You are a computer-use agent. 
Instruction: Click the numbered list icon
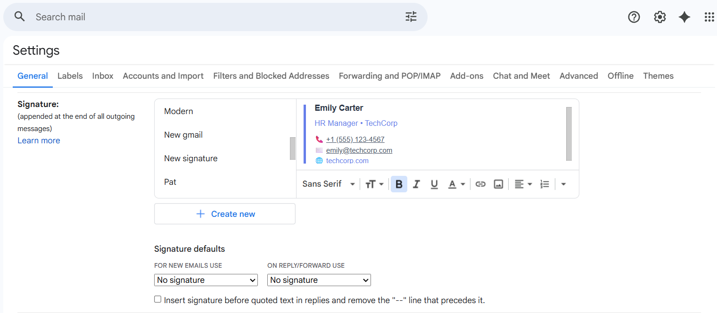coord(544,184)
